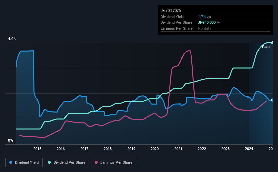
Task: Click the Dividend Per Share tooltip row label
Action: (x=176, y=23)
